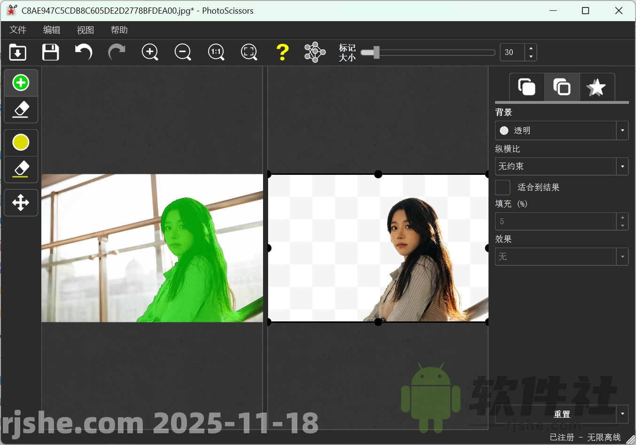This screenshot has height=445, width=636.
Task: Select the foreground eraser tool below the green marker
Action: coord(21,110)
